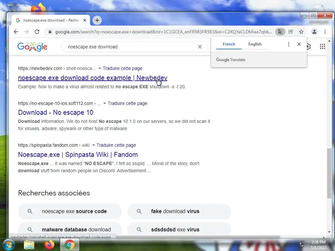The image size is (335, 251).
Task: Toggle the Google Translate icon in the address bar
Action: [x=280, y=32]
